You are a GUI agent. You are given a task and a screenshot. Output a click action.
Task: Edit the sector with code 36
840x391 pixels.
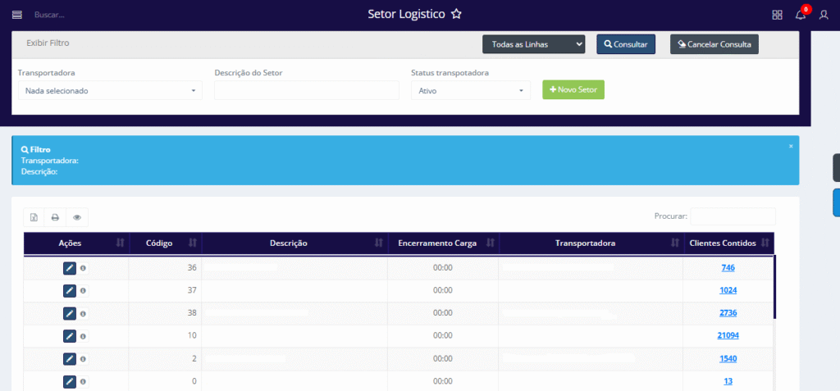[x=70, y=268]
